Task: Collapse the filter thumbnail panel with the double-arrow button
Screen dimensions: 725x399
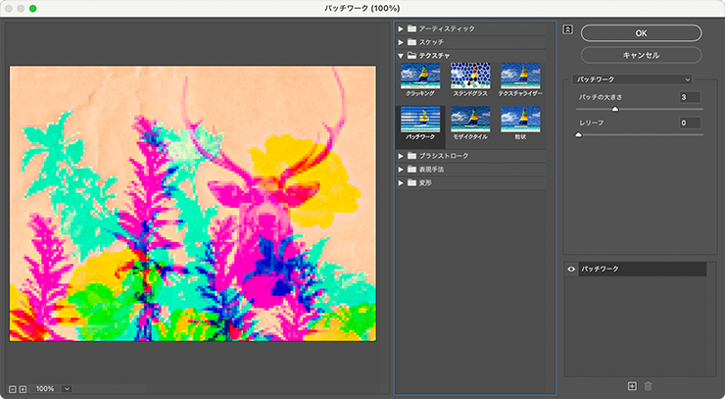Action: pos(567,29)
